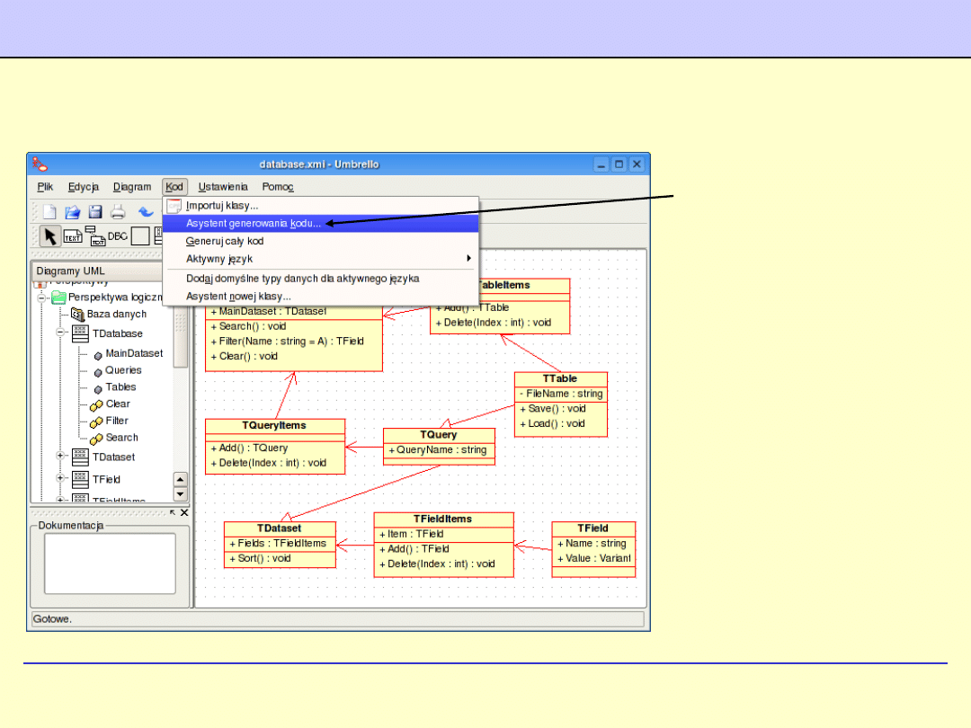
Task: Select the Filter operation in tree
Action: 116,421
